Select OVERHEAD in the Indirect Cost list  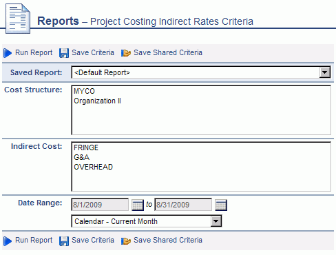tap(93, 167)
